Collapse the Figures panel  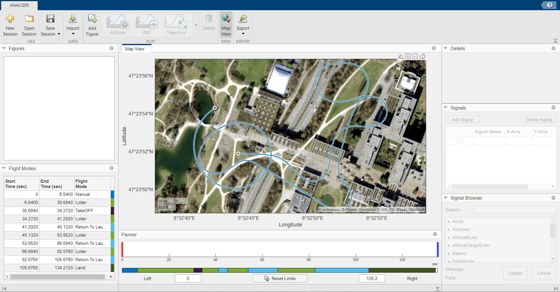pyautogui.click(x=4, y=48)
